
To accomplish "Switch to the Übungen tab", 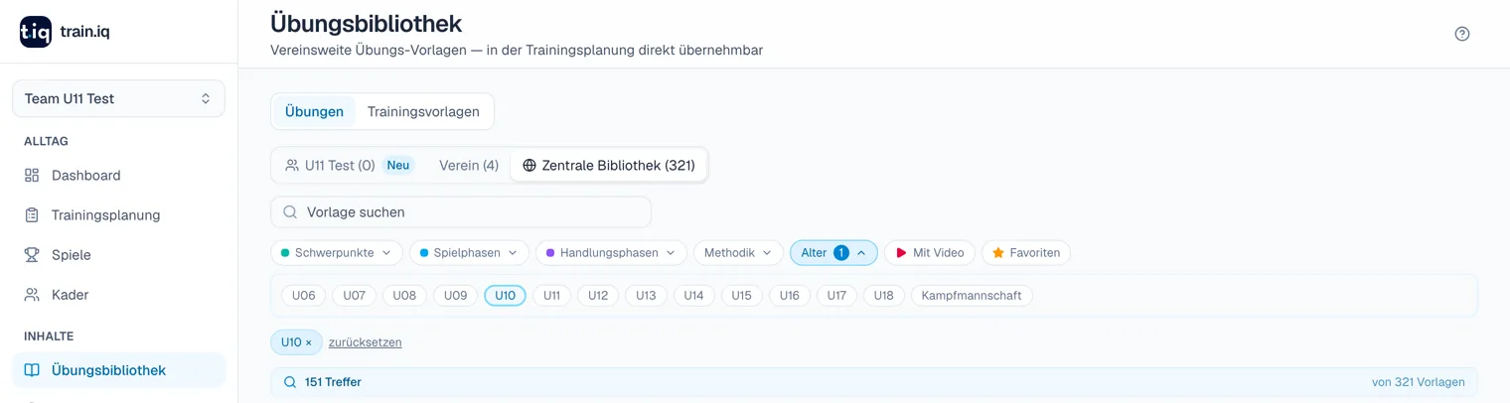I will coord(314,111).
